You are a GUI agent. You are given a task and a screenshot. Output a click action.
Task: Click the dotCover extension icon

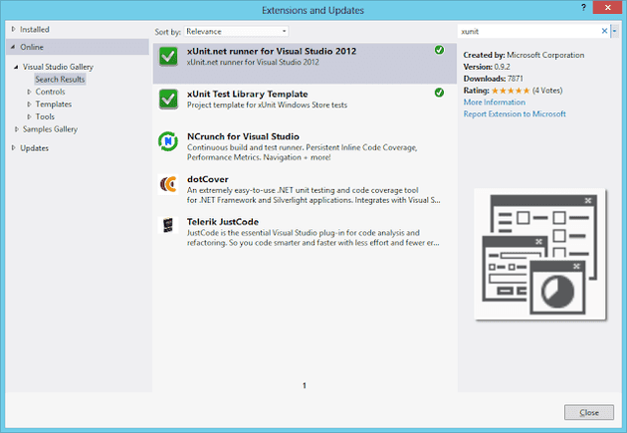coord(168,184)
